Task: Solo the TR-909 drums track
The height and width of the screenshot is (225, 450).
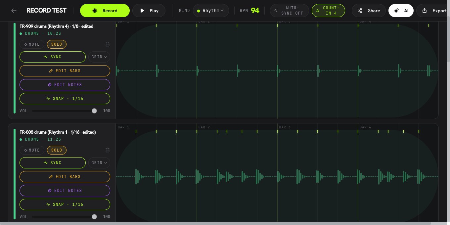Action: (57, 44)
